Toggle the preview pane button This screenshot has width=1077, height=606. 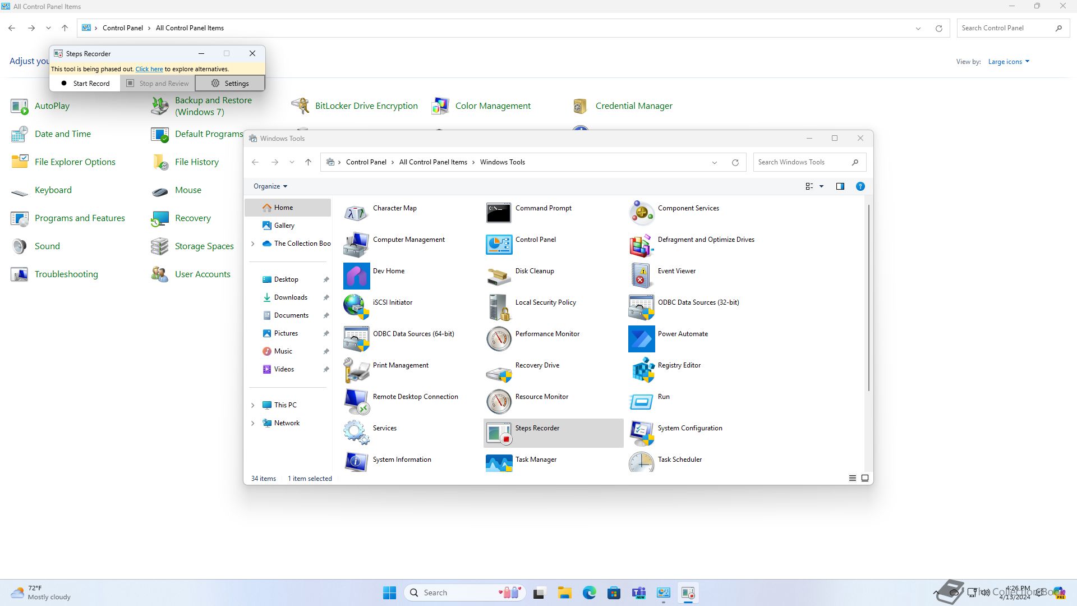click(840, 186)
